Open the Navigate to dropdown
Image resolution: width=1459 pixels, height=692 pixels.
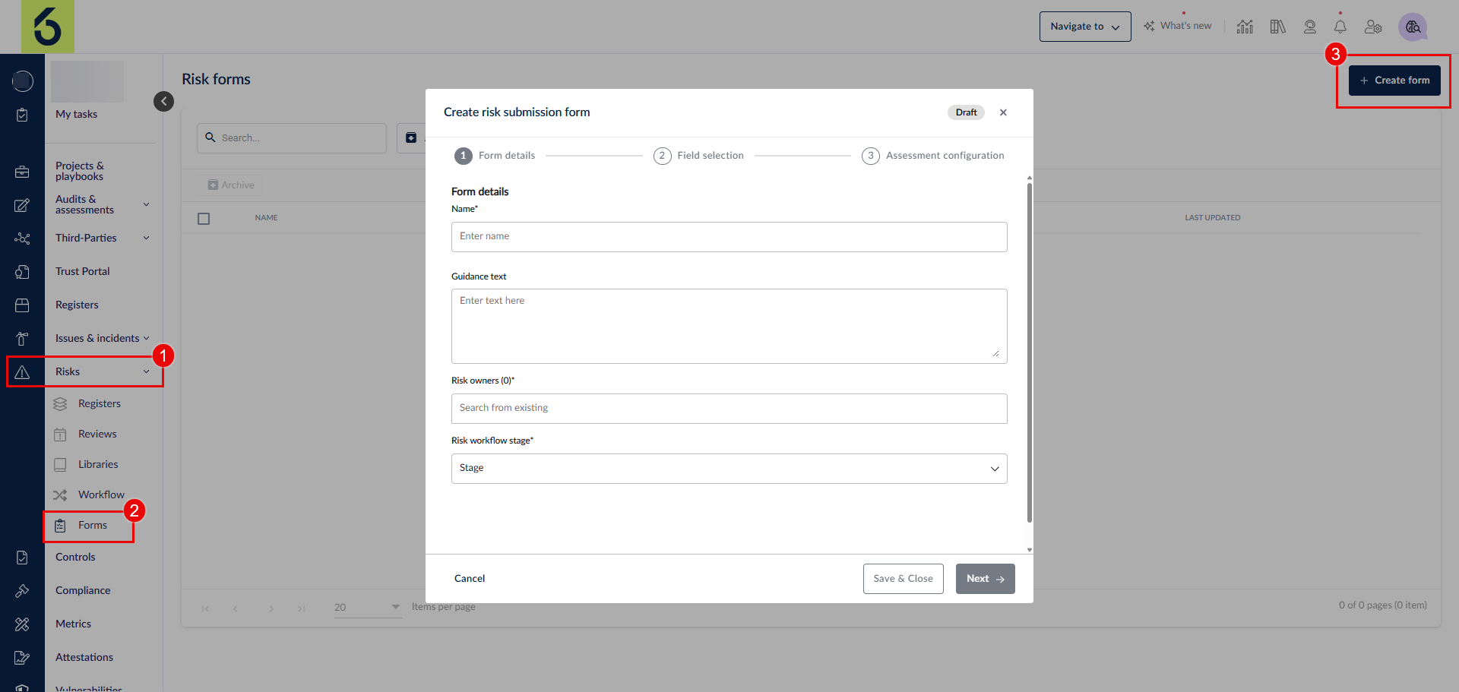point(1084,27)
